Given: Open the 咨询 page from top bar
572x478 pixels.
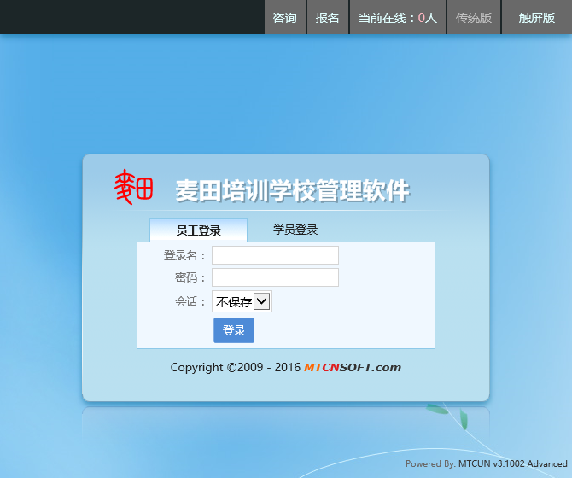Looking at the screenshot, I should 284,18.
